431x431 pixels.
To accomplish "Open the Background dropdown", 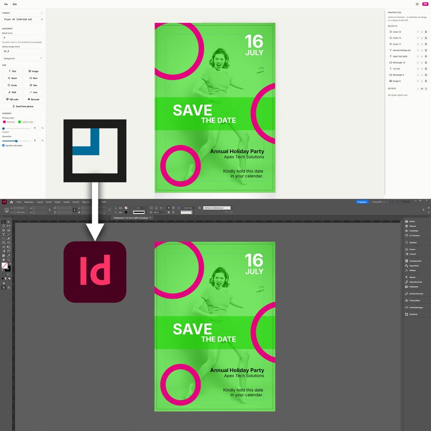I will (x=22, y=58).
